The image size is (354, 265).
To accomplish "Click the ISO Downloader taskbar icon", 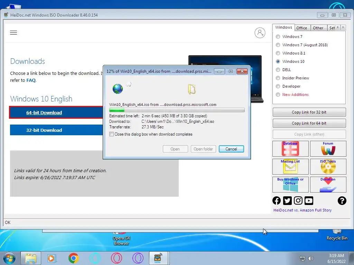I will click(158, 258).
